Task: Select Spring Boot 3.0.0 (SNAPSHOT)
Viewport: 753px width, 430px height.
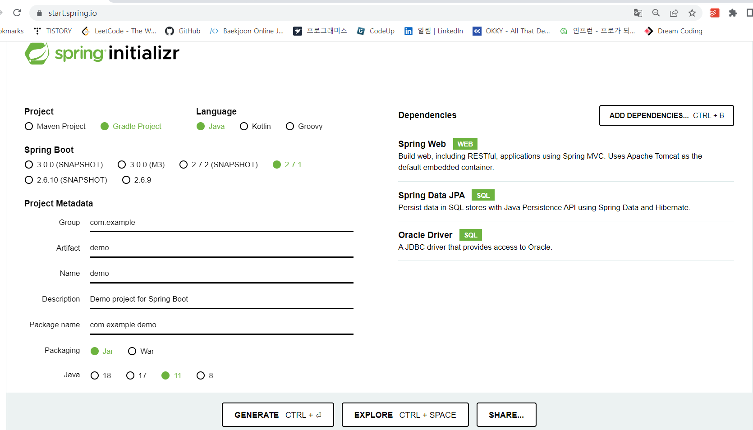Action: 64,165
